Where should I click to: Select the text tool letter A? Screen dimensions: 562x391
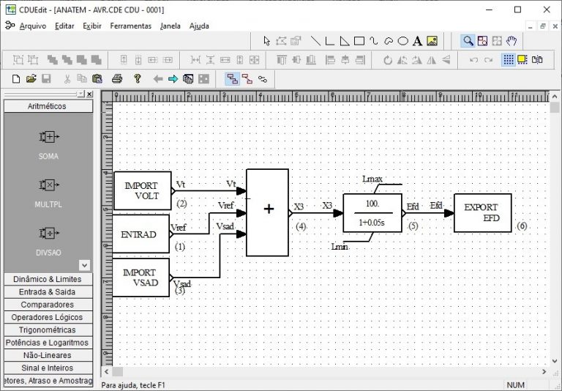pyautogui.click(x=417, y=41)
